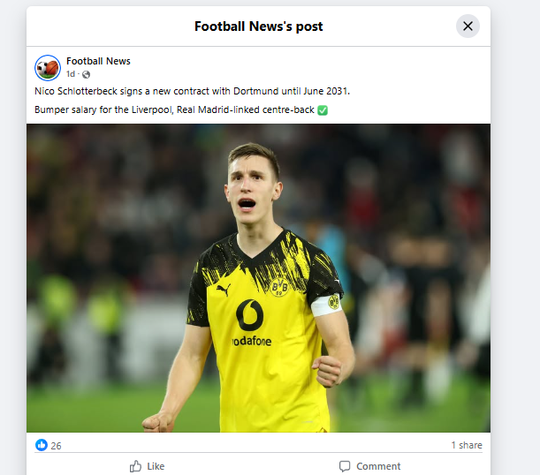Click the speech bubble comment icon

click(x=345, y=466)
